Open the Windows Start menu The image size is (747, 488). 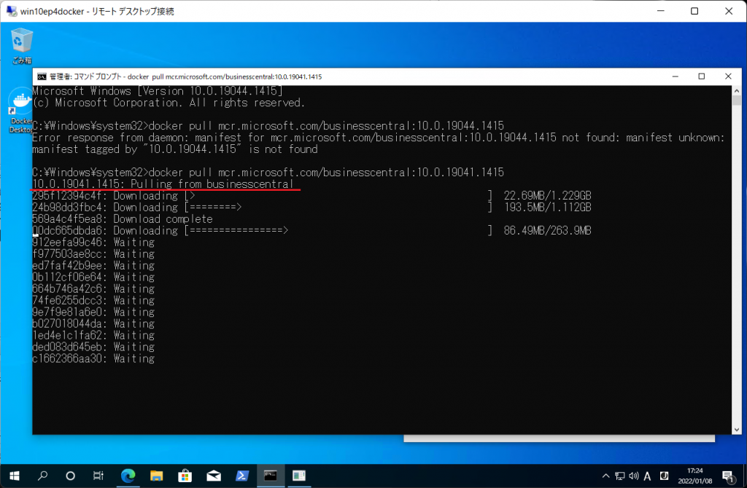15,476
